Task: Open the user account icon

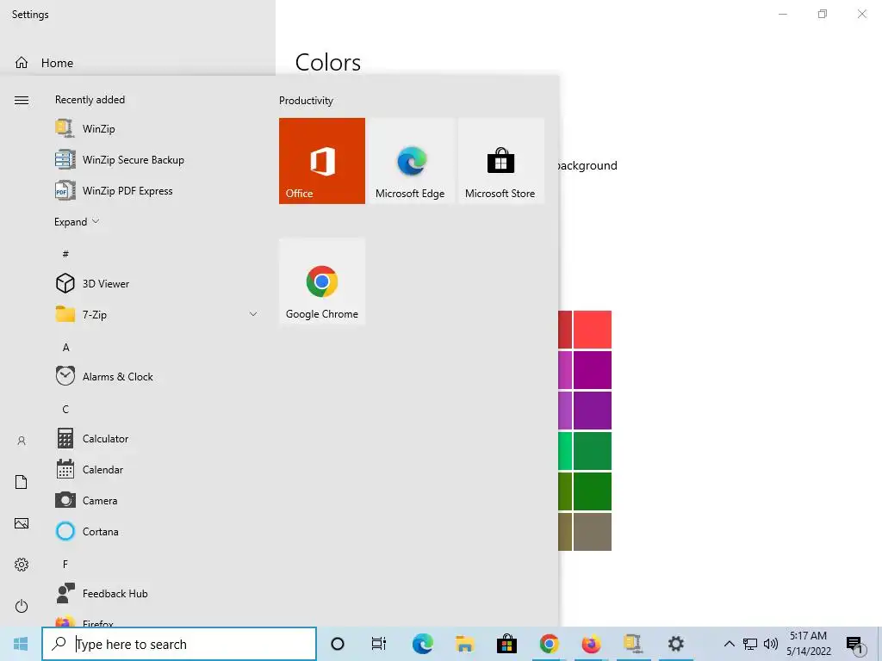Action: point(22,441)
